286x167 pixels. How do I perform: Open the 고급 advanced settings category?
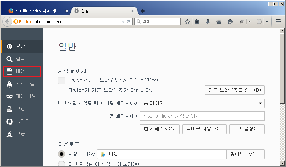[22, 134]
